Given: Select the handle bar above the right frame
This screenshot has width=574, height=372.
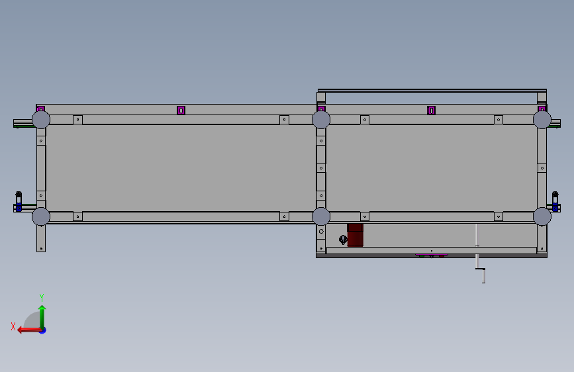Looking at the screenshot, I should [x=432, y=91].
